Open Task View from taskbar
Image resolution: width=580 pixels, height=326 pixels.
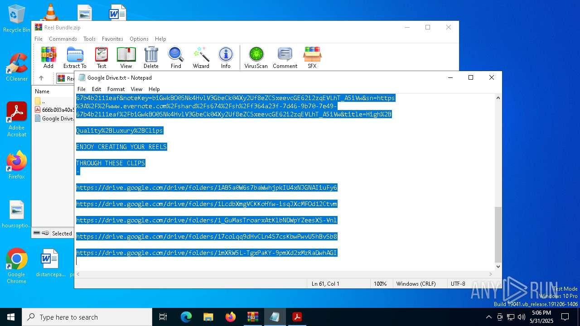click(x=163, y=317)
